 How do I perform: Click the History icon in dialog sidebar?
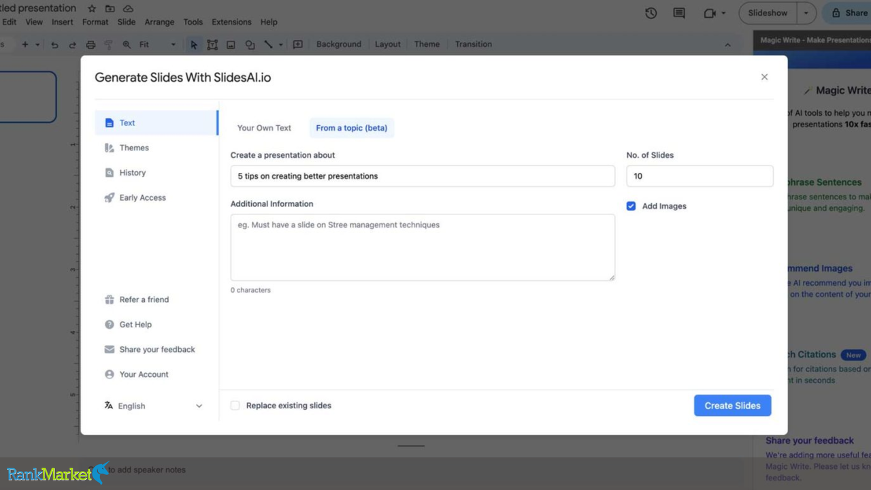click(x=109, y=173)
